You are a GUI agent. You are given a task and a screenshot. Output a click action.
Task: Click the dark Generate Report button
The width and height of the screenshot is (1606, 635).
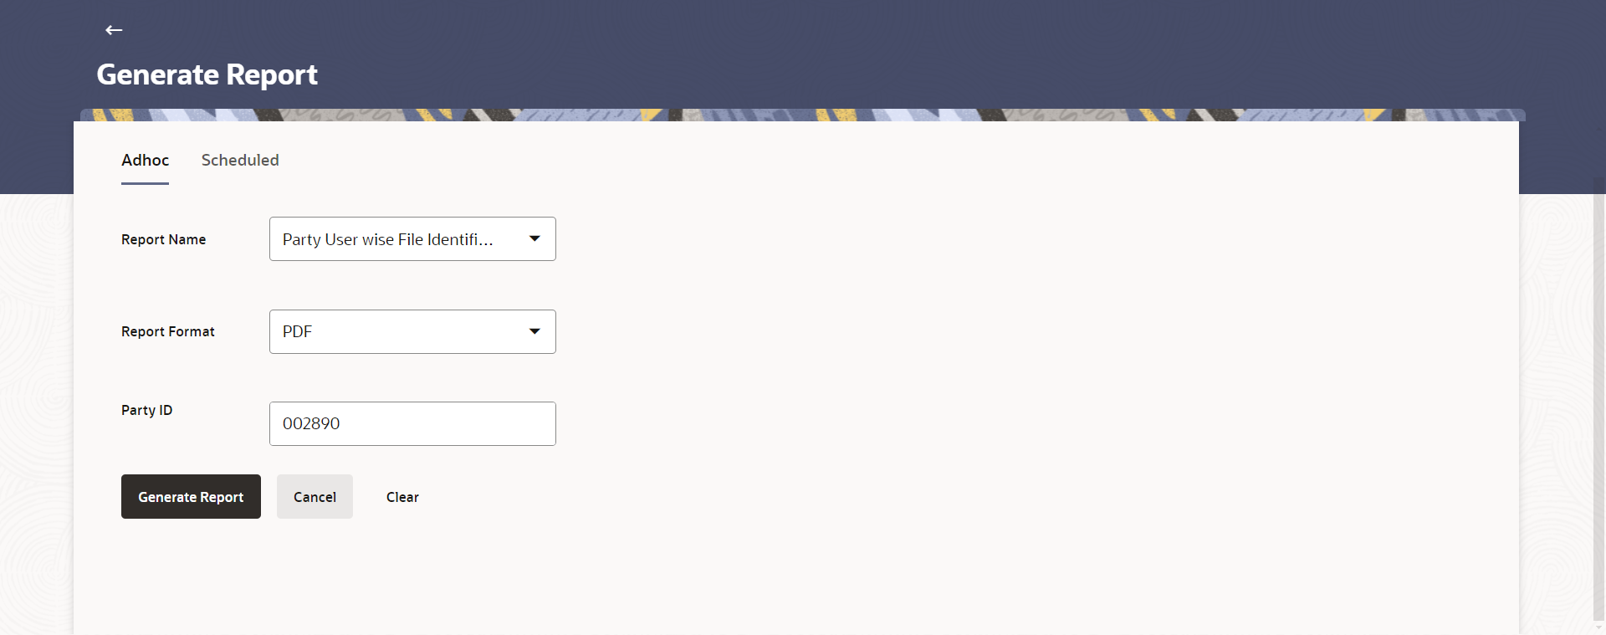click(191, 496)
